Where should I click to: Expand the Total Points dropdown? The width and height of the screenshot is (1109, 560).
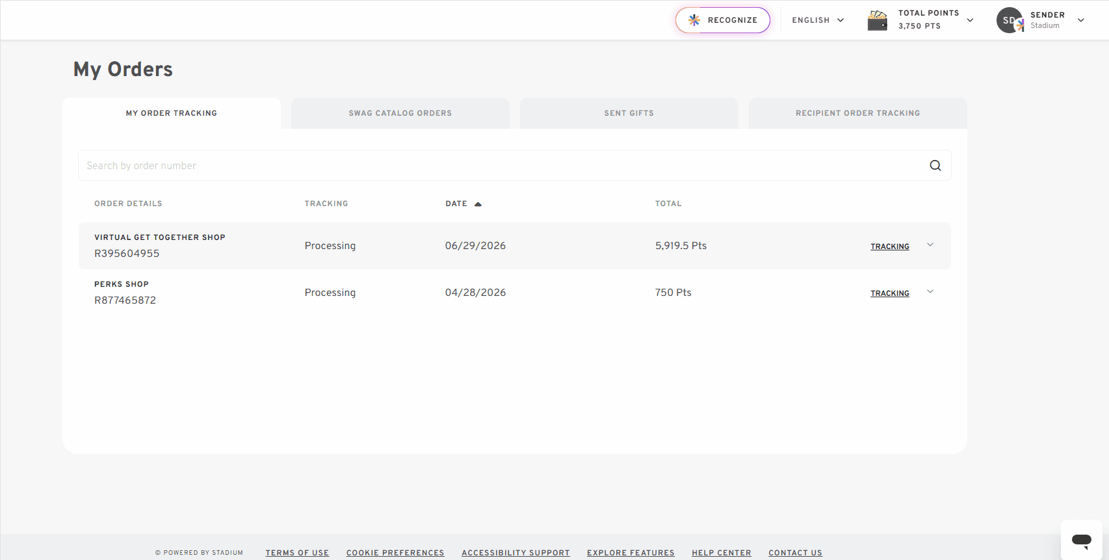click(970, 20)
